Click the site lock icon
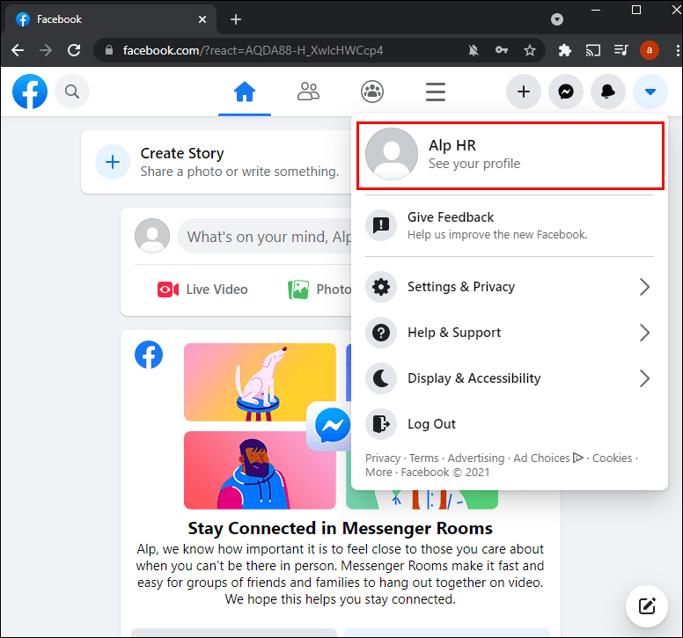Image resolution: width=683 pixels, height=638 pixels. (109, 50)
